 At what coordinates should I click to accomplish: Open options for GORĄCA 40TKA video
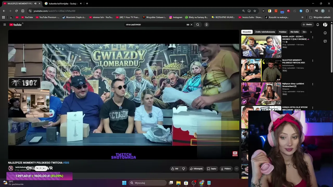pyautogui.click(x=313, y=108)
